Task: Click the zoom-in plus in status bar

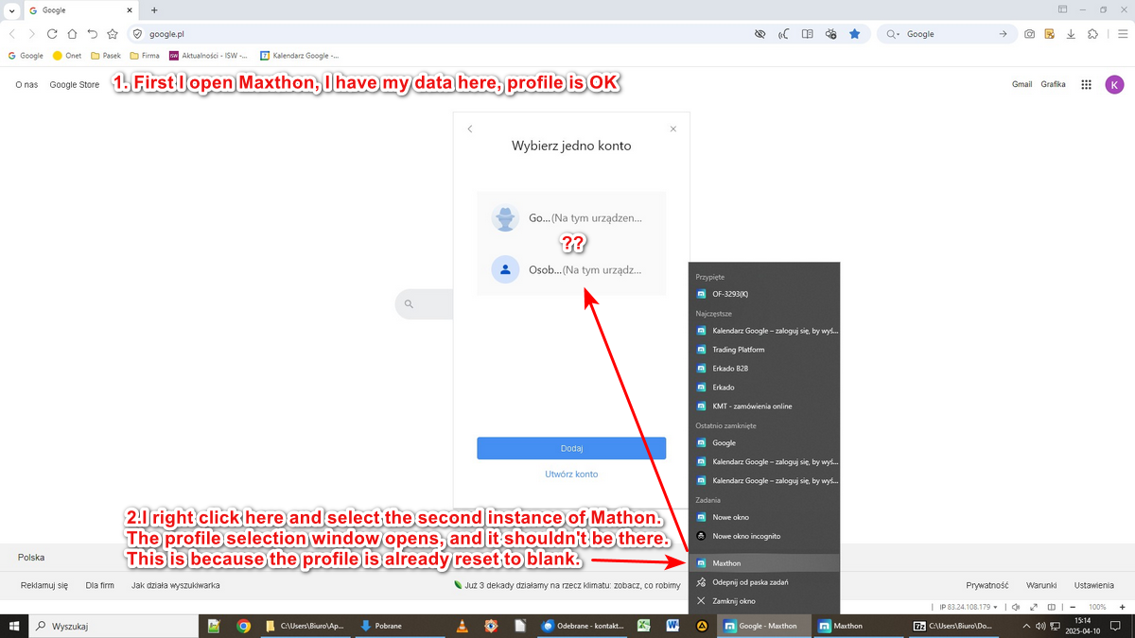Action: [x=1122, y=607]
